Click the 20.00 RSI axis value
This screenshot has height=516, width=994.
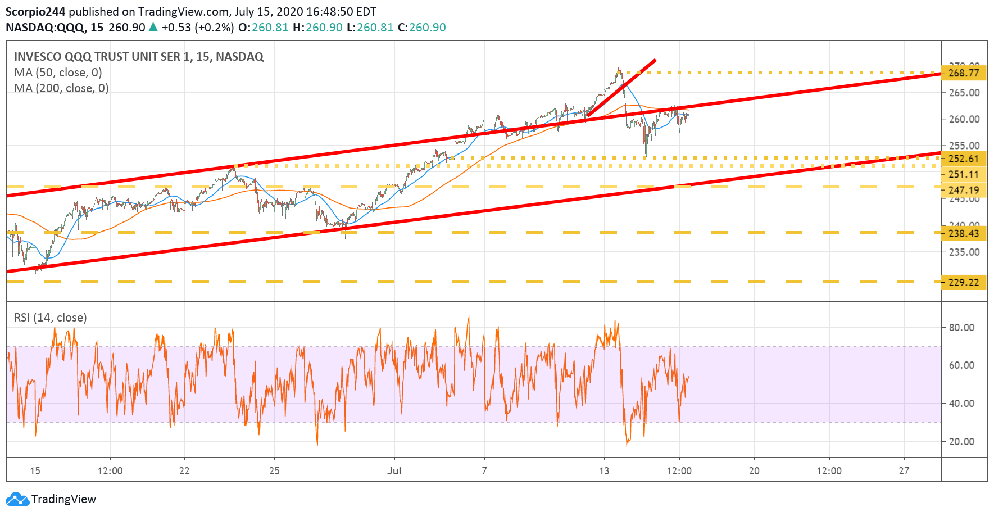pyautogui.click(x=961, y=441)
